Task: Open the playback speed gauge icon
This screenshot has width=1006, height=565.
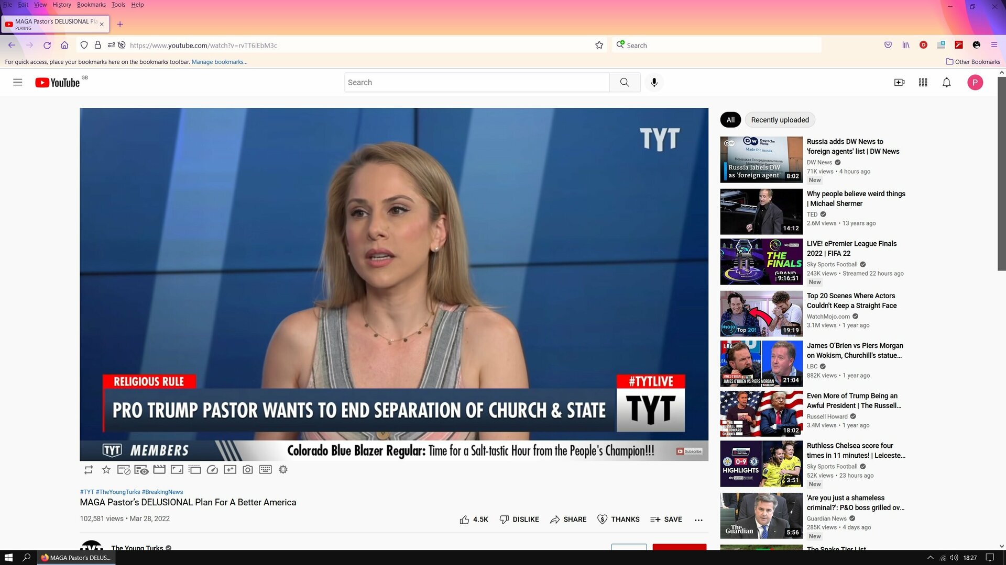Action: click(212, 470)
